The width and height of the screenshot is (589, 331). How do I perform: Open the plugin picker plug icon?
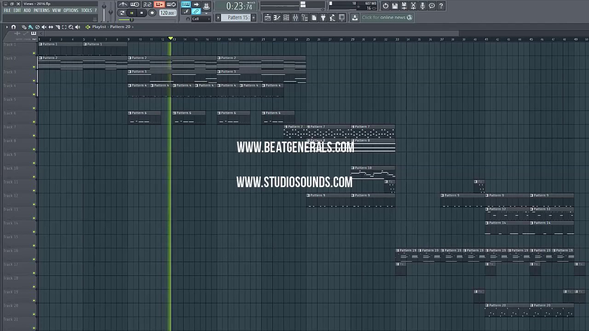pos(323,17)
